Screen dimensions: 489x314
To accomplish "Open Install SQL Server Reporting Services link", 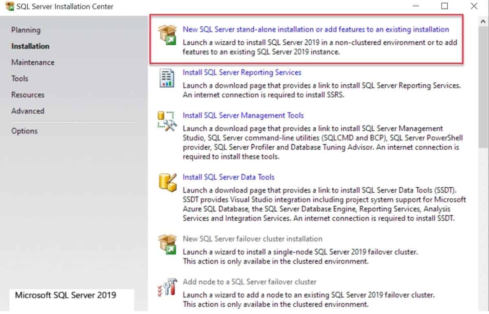I will pyautogui.click(x=242, y=72).
